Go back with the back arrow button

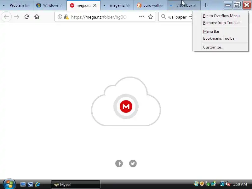coord(6,17)
